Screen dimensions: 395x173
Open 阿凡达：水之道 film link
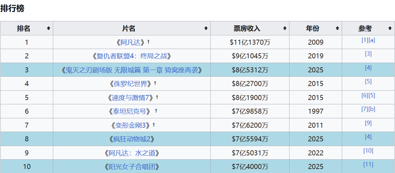tap(132, 153)
